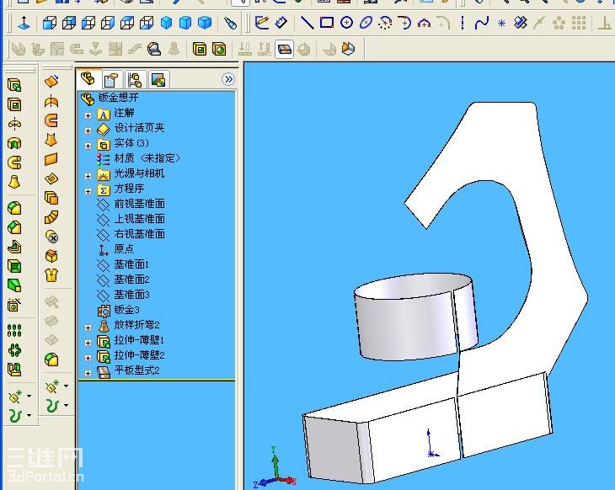
Task: Select the Centerline sketch tool
Action: 463,23
